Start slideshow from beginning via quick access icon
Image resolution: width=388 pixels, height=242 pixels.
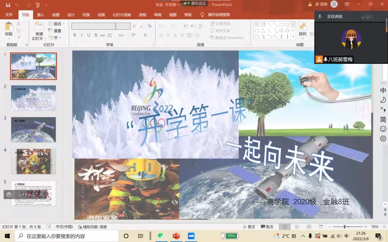point(37,5)
